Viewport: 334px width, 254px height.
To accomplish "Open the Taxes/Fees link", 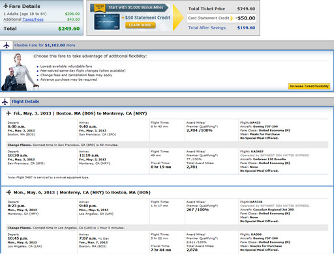I will (x=33, y=20).
